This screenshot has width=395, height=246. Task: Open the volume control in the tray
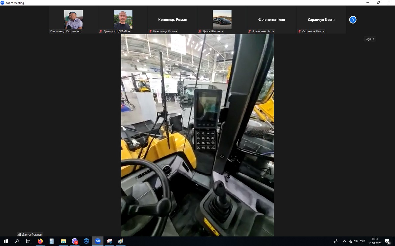355,241
